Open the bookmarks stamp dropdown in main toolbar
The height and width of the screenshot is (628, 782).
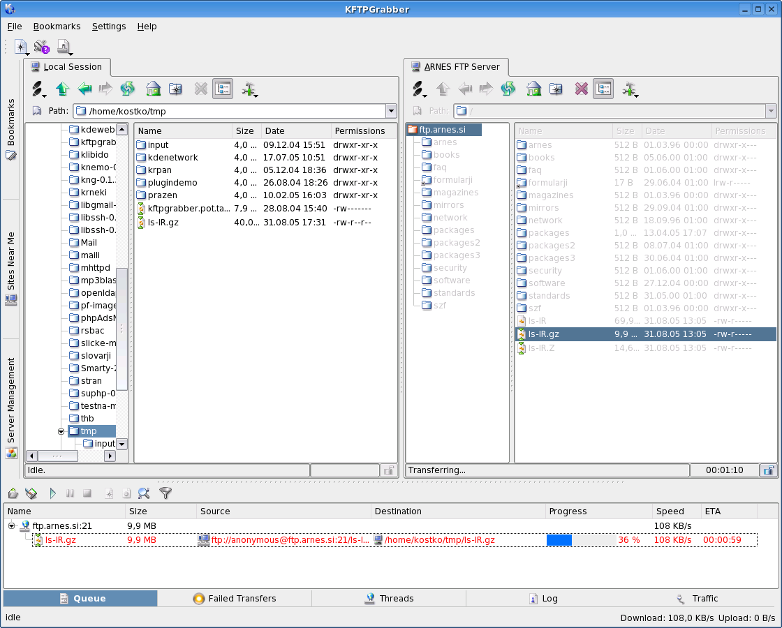tap(64, 47)
